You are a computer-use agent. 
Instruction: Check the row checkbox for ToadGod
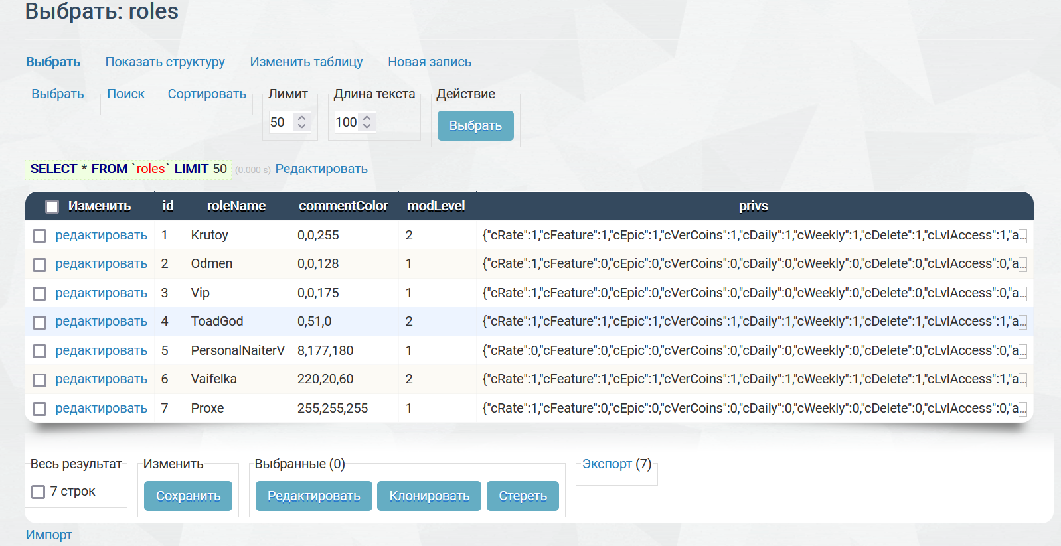pyautogui.click(x=40, y=322)
